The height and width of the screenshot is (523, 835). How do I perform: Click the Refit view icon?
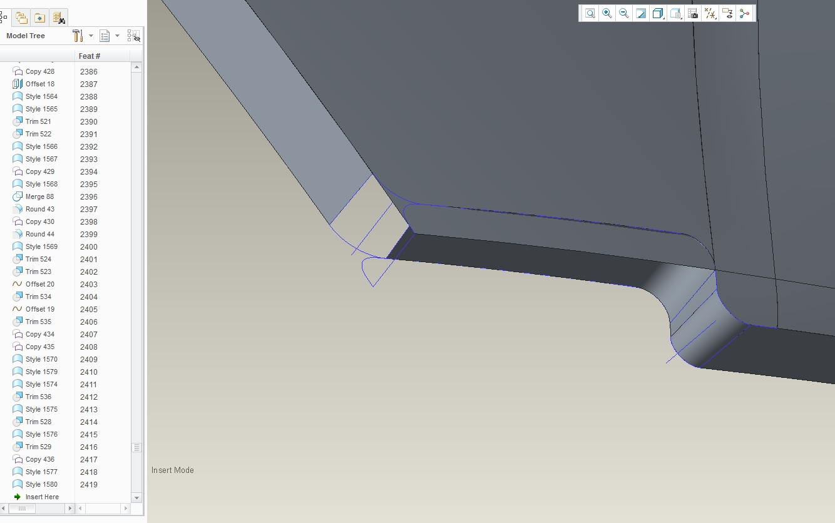(590, 13)
